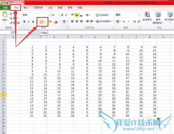Cut selection with the scissors icon
This screenshot has height=134, width=174.
click(x=11, y=14)
